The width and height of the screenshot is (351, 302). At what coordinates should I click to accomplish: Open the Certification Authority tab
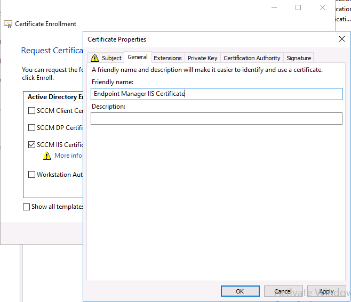[252, 58]
